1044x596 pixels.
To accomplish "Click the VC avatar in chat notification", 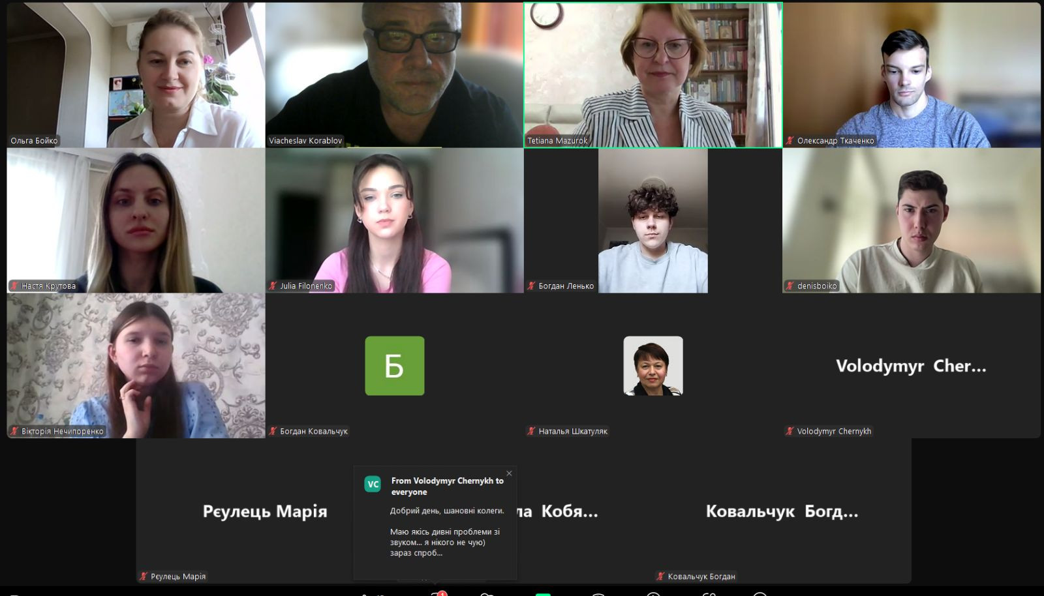I will 373,484.
